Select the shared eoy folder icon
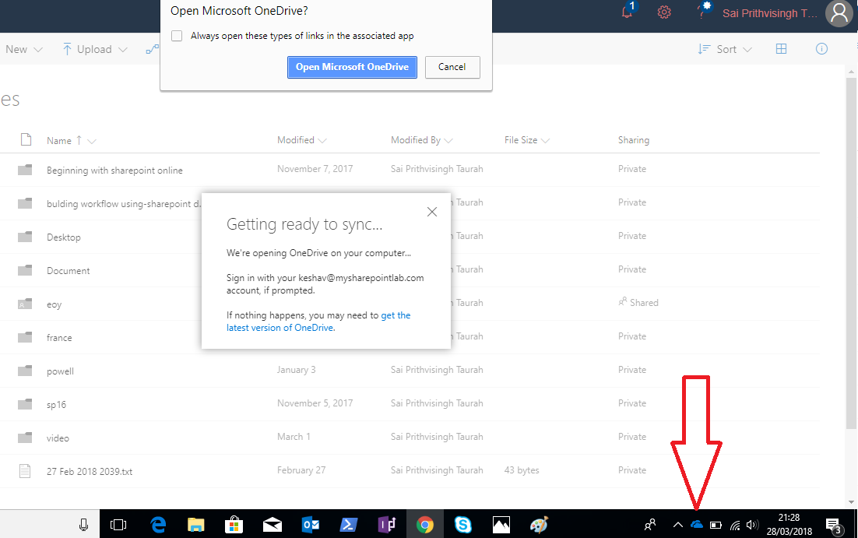The height and width of the screenshot is (538, 858). (25, 304)
